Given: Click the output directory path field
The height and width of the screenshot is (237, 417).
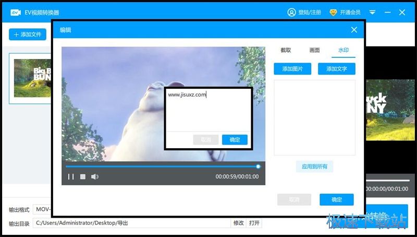Looking at the screenshot, I should pyautogui.click(x=132, y=223).
